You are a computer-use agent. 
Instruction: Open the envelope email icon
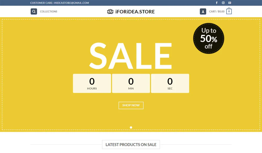[x=230, y=3]
